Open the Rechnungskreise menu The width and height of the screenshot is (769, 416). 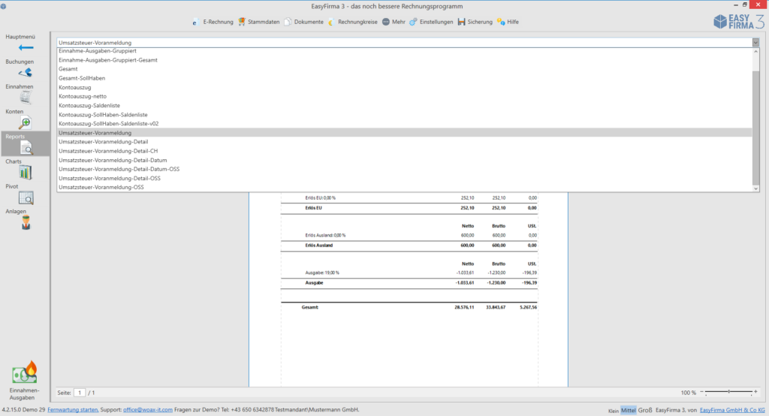(357, 22)
